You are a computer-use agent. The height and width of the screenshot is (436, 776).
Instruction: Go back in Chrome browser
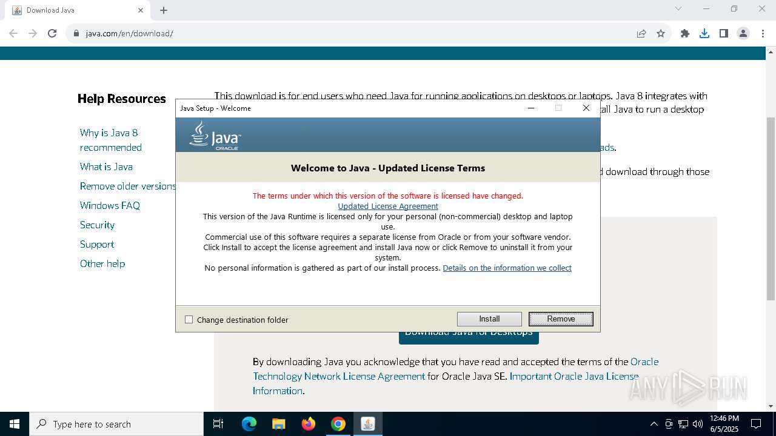(x=13, y=33)
